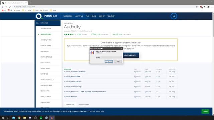The width and height of the screenshot is (214, 120).
Task: Select ANTI MALWARE category in sidebar
Action: pyautogui.click(x=46, y=29)
